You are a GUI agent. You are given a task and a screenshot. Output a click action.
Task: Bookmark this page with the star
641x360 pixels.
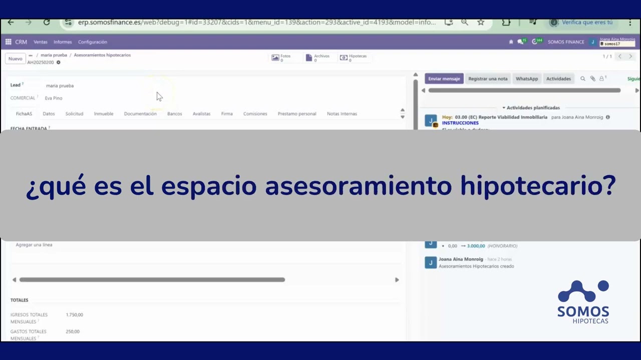pyautogui.click(x=481, y=22)
